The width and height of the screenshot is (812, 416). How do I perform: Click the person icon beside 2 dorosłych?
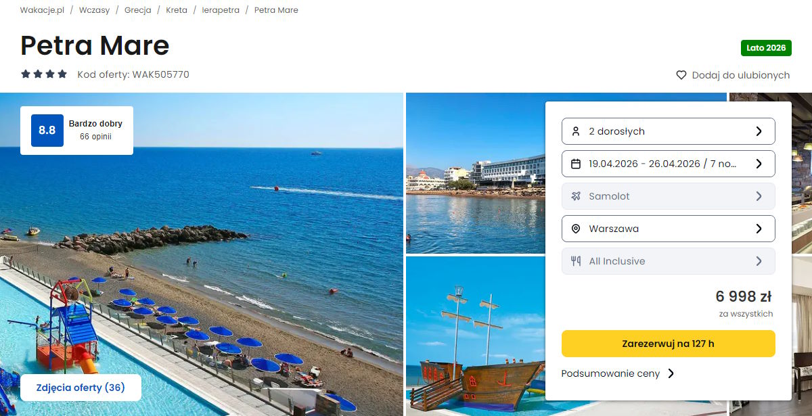pos(576,131)
